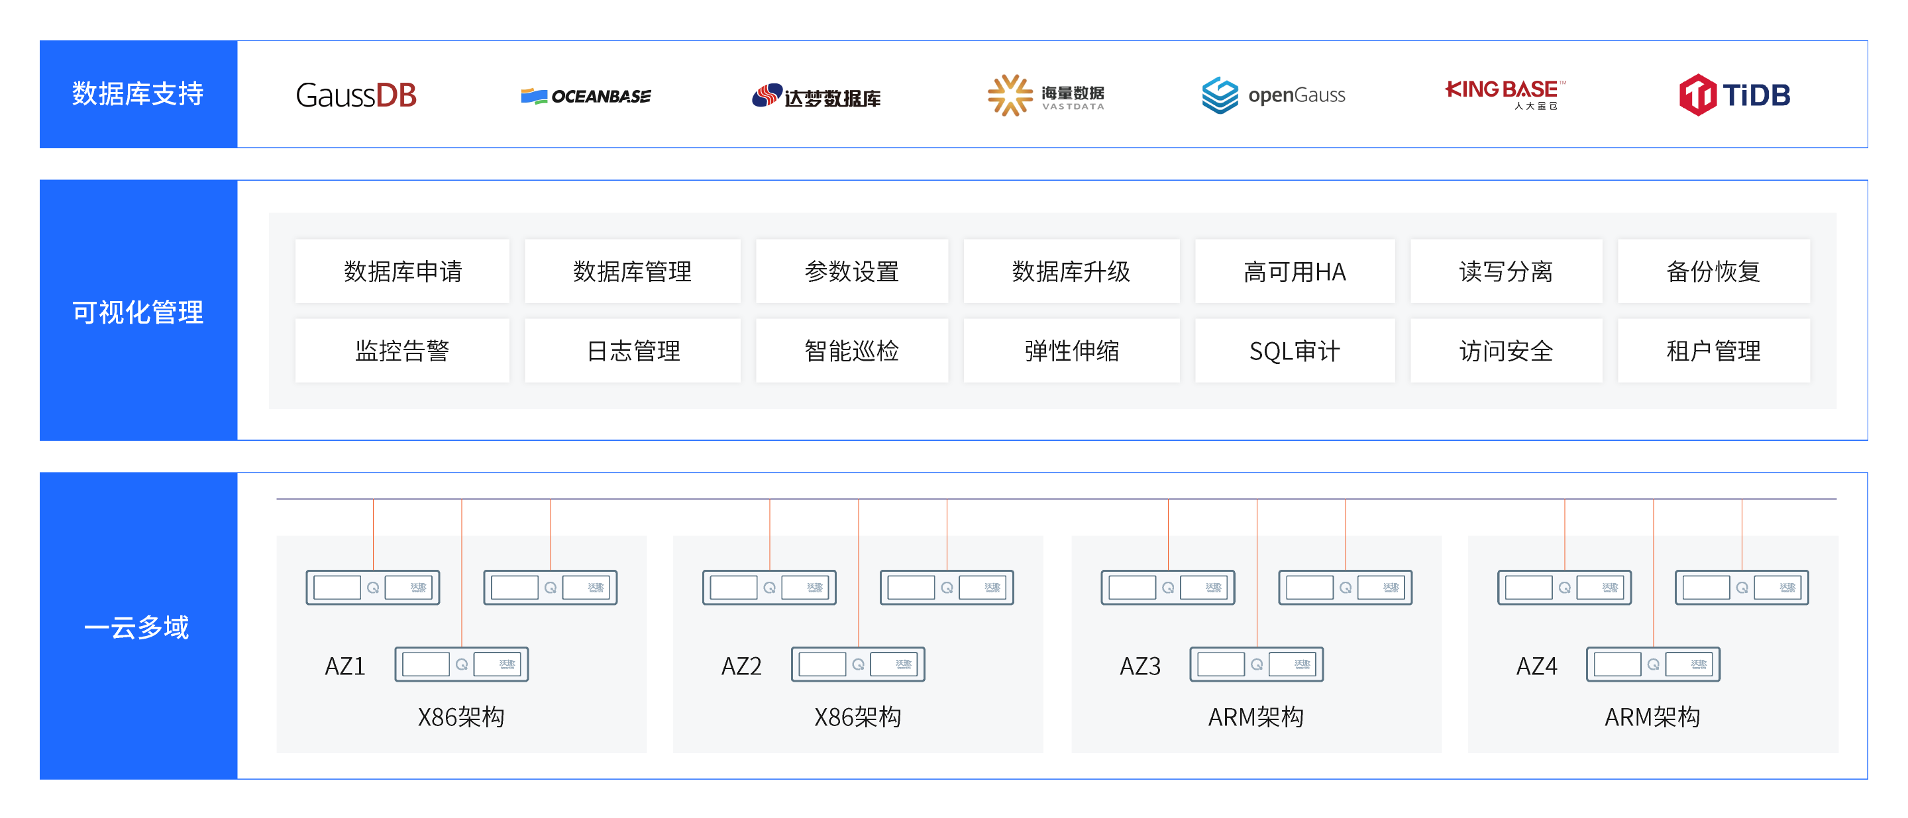1908x818 pixels.
Task: Select the top-left server in AZ4 zone
Action: pyautogui.click(x=1565, y=587)
